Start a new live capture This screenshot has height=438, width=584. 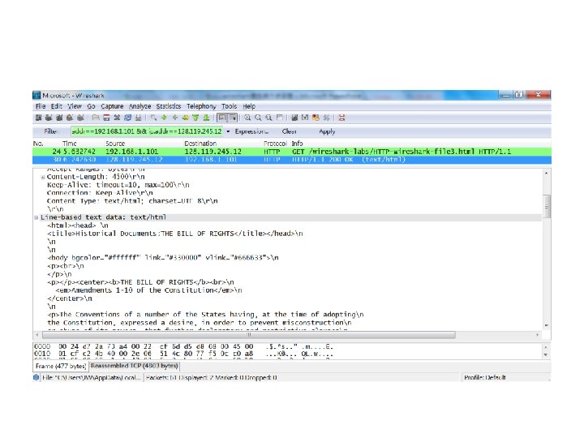(59, 118)
